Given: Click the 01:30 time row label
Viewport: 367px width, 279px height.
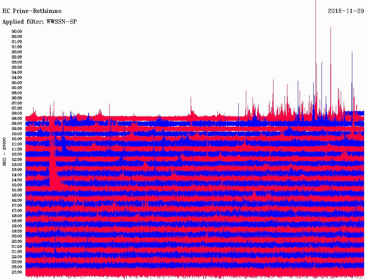Looking at the screenshot, I should [17, 47].
